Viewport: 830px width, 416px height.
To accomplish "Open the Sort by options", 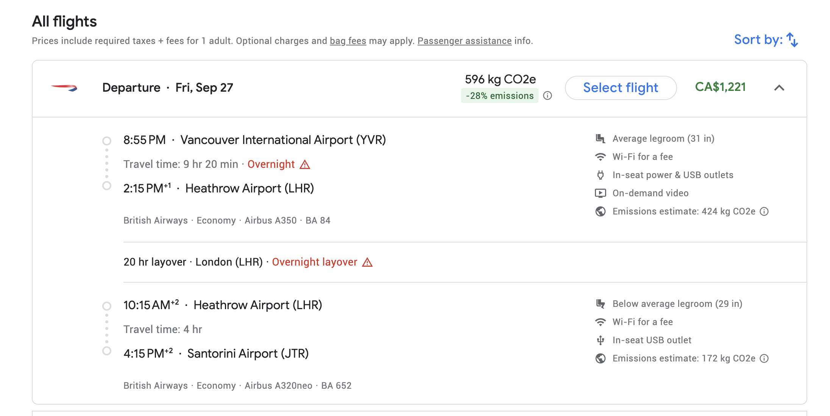I will coord(766,40).
